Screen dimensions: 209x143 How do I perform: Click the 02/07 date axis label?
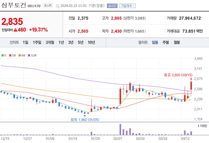[x=118, y=139]
